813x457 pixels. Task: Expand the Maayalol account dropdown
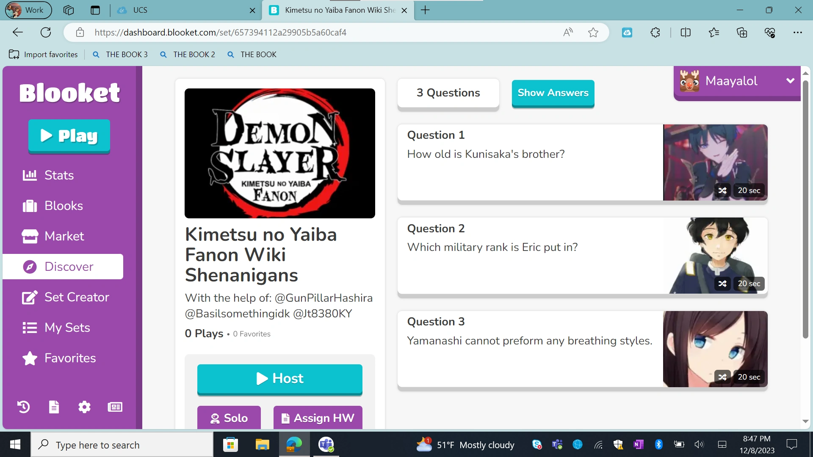[x=791, y=80]
